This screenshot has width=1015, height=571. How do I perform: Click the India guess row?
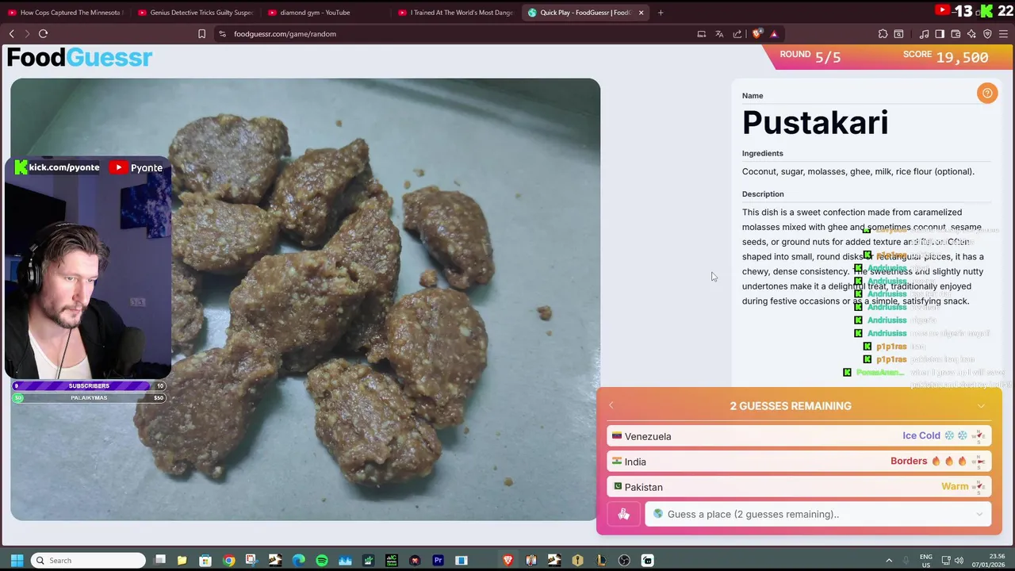click(799, 462)
